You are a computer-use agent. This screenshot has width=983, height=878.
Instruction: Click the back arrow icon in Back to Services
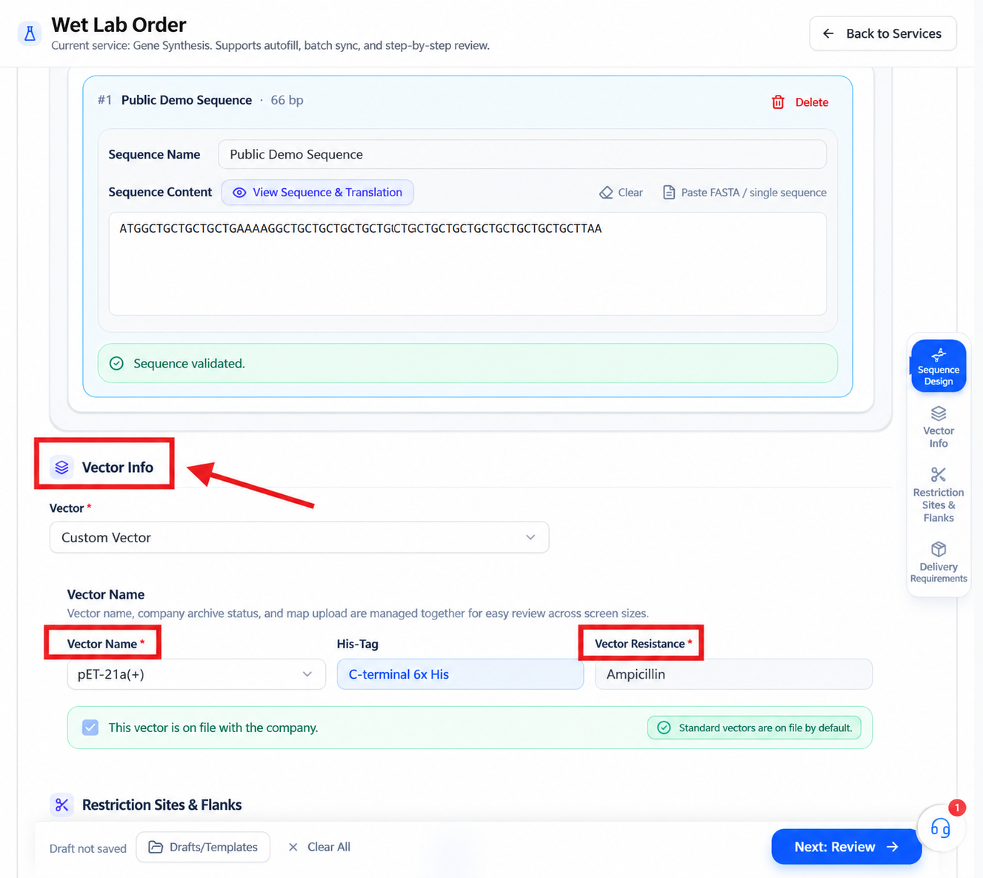828,33
